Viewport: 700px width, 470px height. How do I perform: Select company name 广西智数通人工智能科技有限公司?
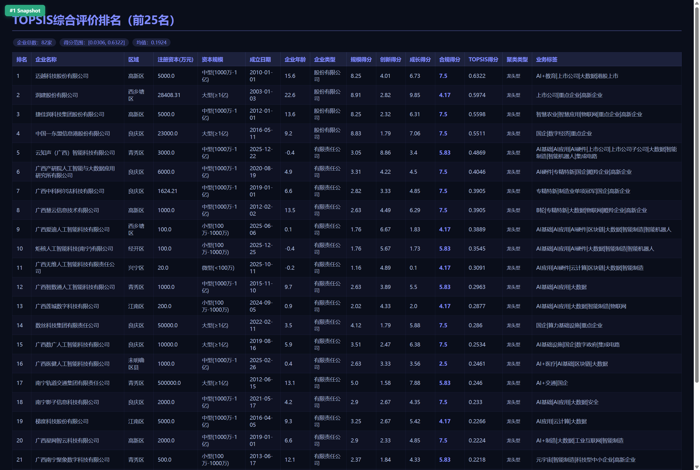[x=75, y=287]
